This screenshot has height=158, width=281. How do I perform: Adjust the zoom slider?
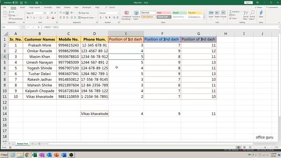(265, 147)
